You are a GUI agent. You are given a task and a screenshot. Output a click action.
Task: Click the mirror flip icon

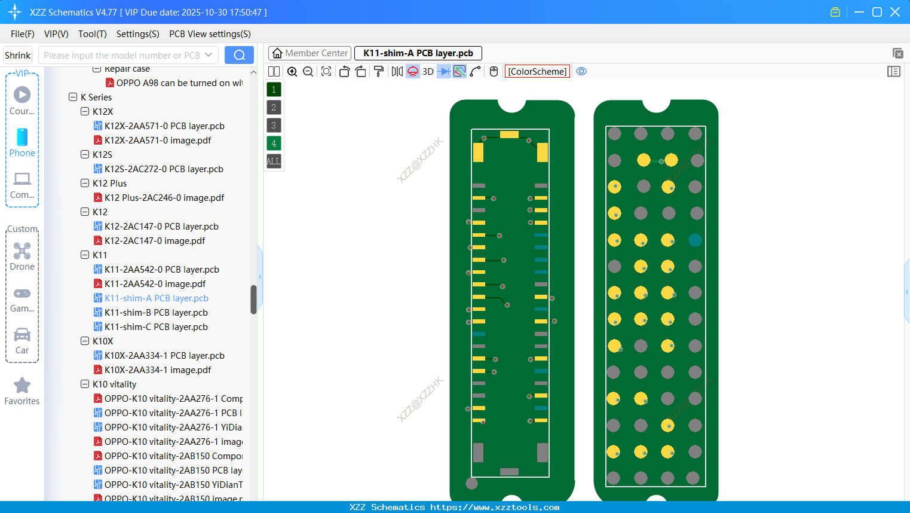[x=397, y=71]
